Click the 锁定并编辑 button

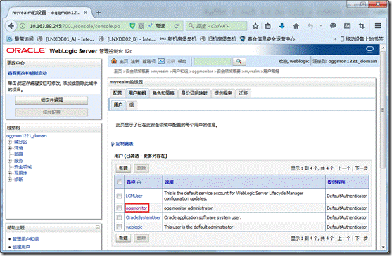(x=52, y=100)
